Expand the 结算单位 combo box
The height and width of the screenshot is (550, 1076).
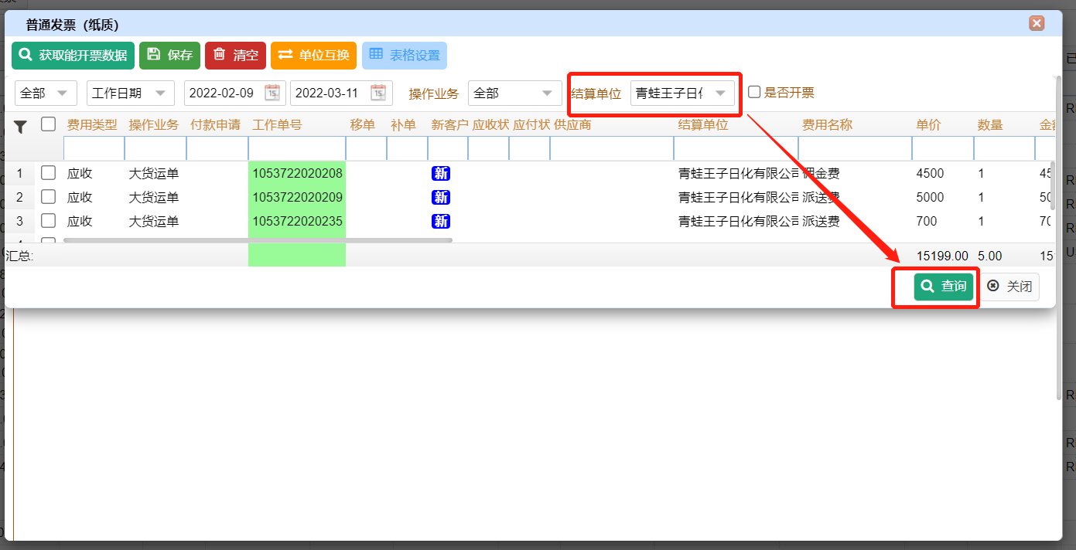tap(720, 93)
